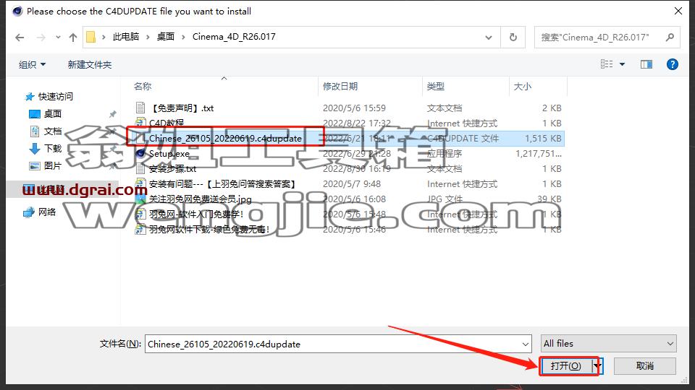Viewport: 695px width, 390px height.
Task: Open 文档 in quick access
Action: pyautogui.click(x=53, y=131)
